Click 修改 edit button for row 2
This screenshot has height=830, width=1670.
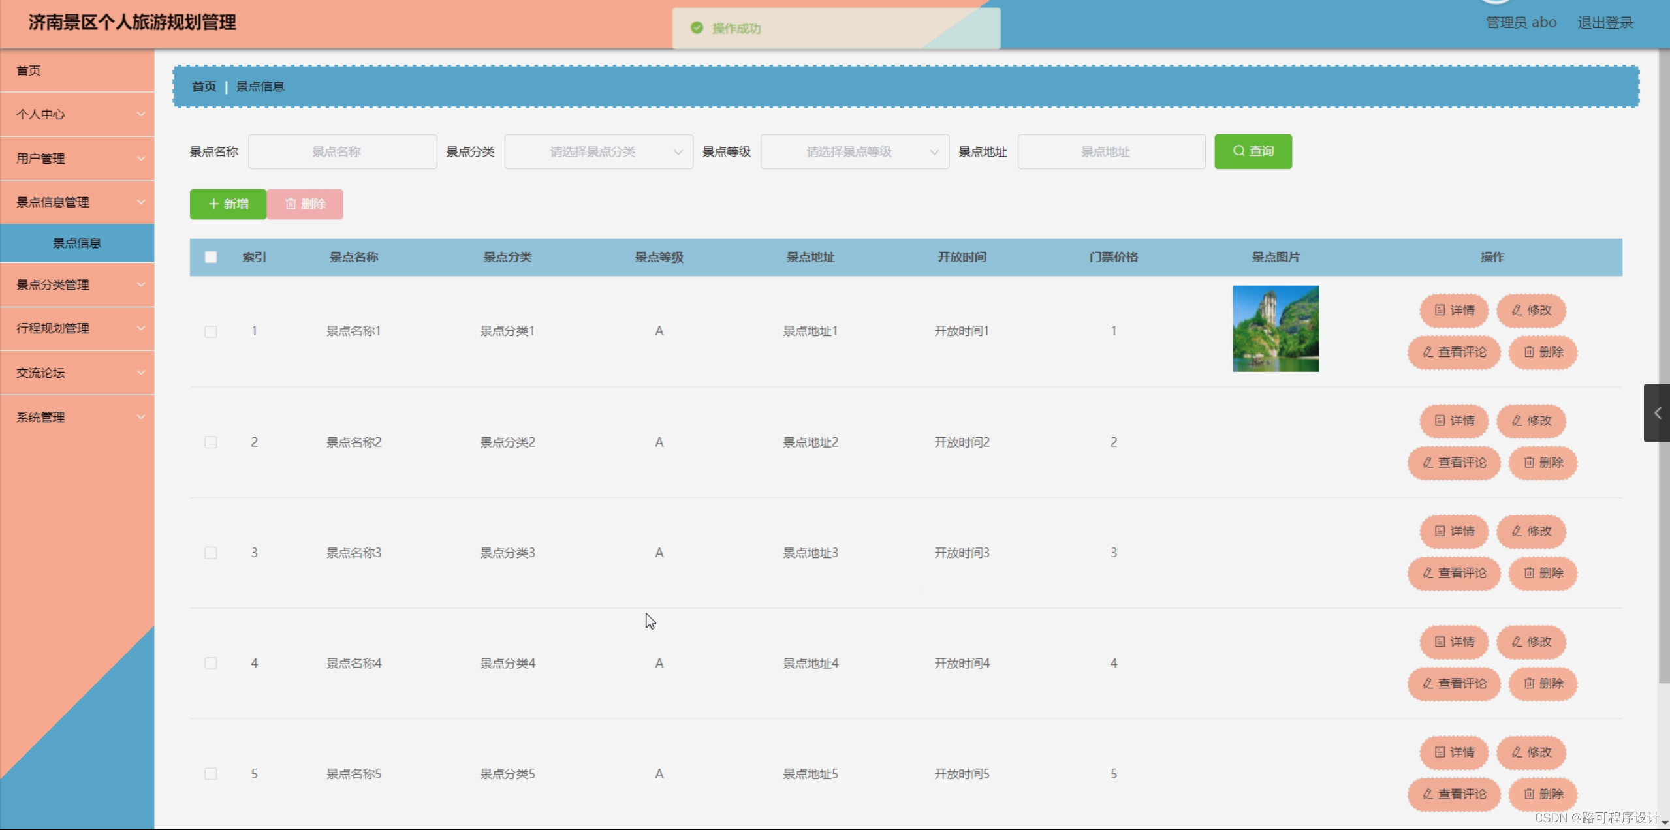tap(1530, 421)
